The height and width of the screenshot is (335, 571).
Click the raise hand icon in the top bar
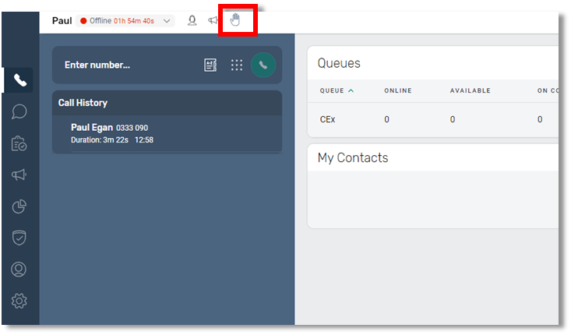point(235,20)
